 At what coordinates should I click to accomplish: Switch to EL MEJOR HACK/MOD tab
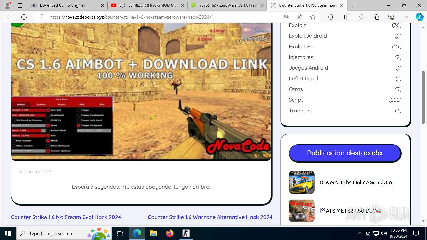point(147,5)
